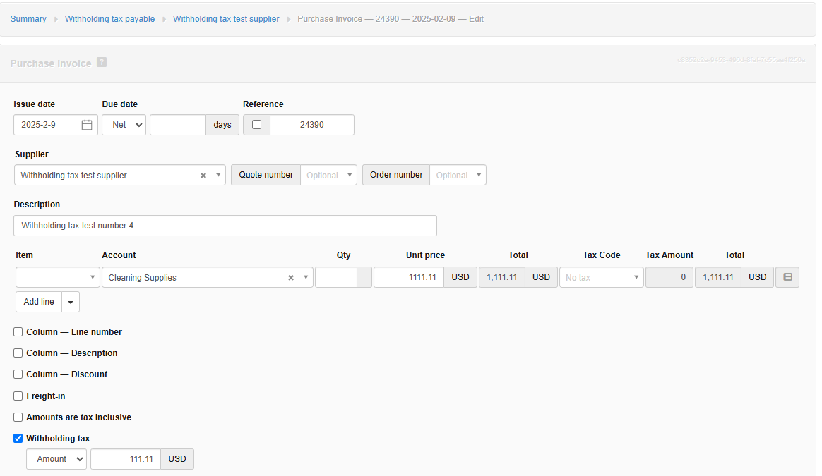
Task: Click the Tax Amount field showing 0
Action: (669, 277)
